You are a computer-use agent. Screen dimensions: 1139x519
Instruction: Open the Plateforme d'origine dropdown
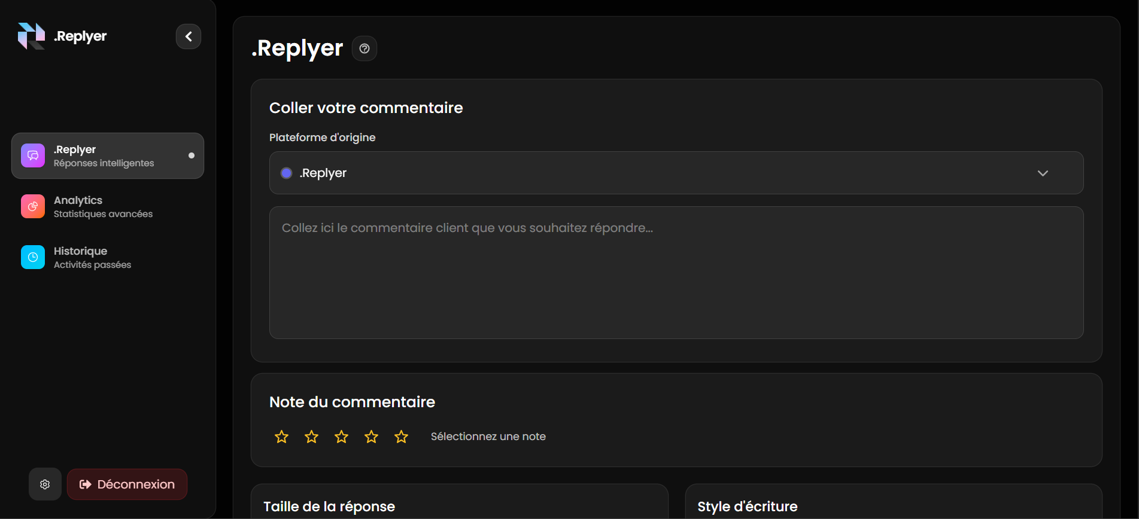coord(676,173)
